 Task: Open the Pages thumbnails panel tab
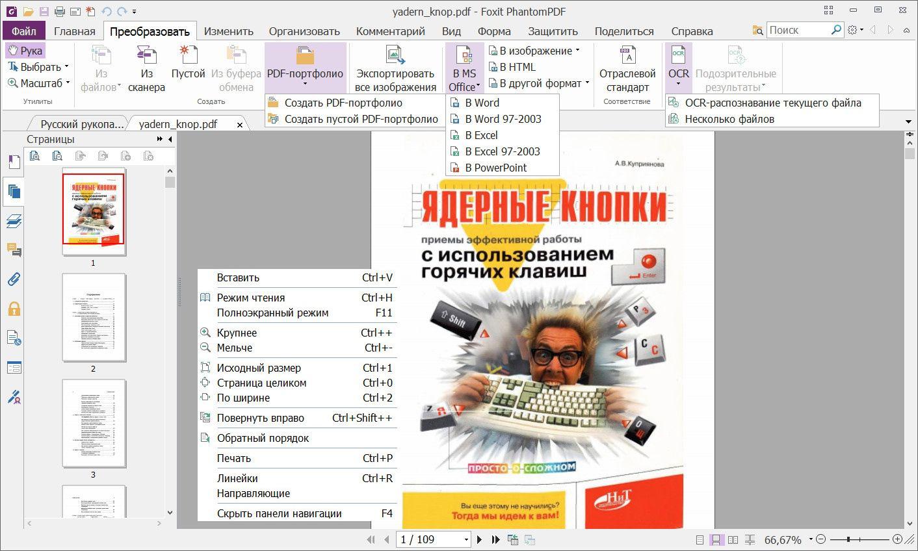(14, 191)
